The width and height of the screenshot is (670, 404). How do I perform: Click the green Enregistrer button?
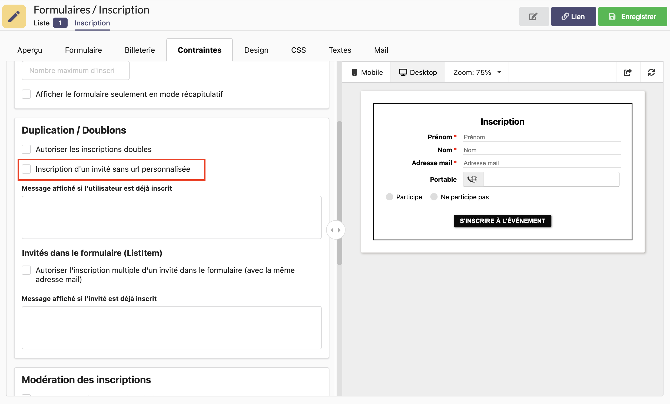pos(632,16)
